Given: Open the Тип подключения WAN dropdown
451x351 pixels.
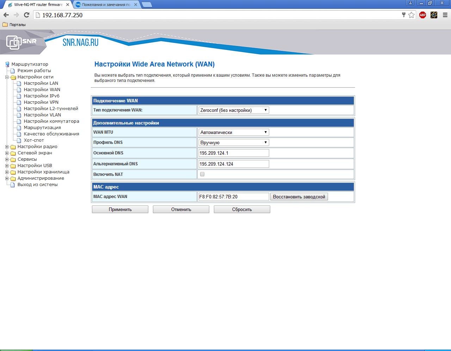Looking at the screenshot, I should (234, 110).
